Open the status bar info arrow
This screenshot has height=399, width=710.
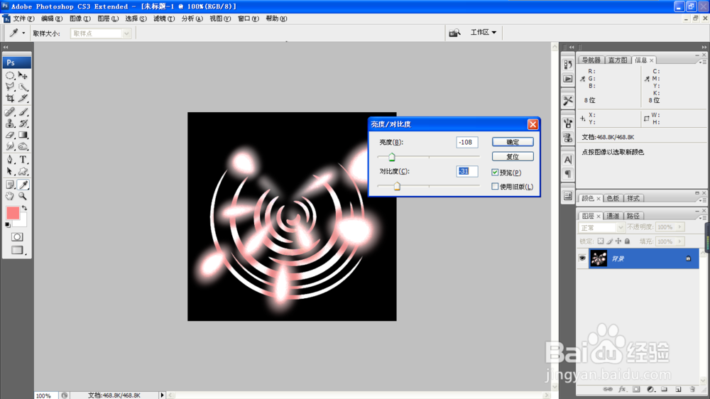coord(162,395)
